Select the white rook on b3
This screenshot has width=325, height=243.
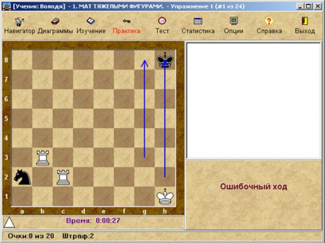pos(43,157)
